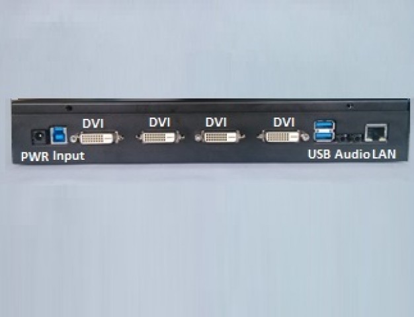The height and width of the screenshot is (317, 414).
Task: Select the RJ45 LAN Ethernet port
Action: [x=376, y=133]
